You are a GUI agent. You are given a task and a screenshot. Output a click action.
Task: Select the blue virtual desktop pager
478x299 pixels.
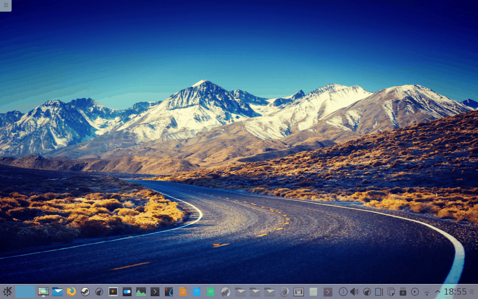click(25, 292)
